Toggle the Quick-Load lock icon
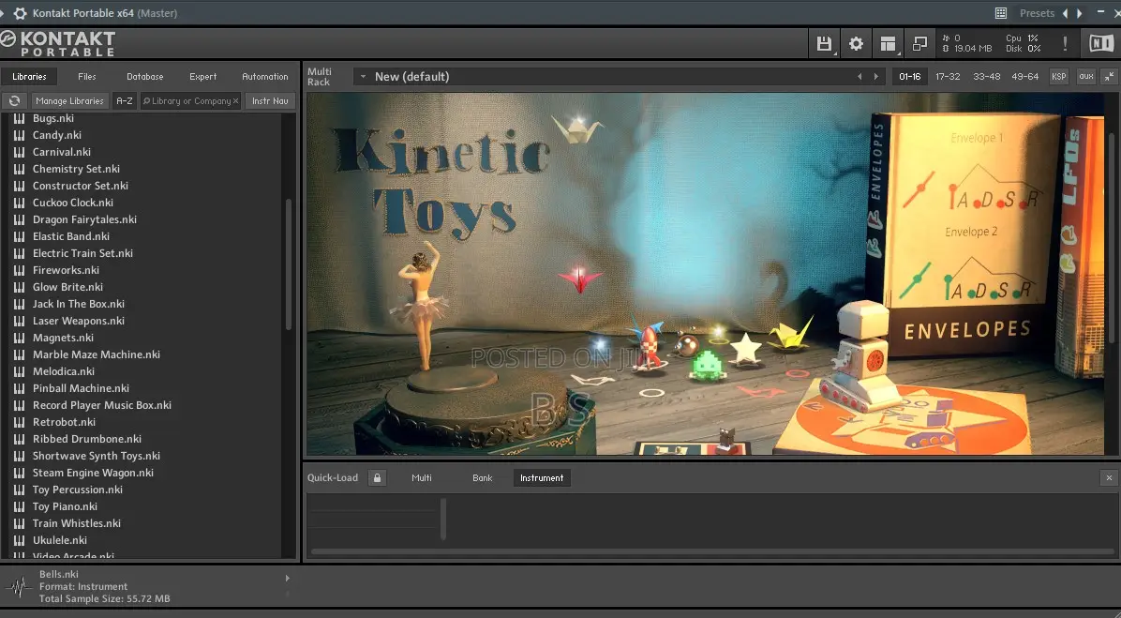 [378, 478]
